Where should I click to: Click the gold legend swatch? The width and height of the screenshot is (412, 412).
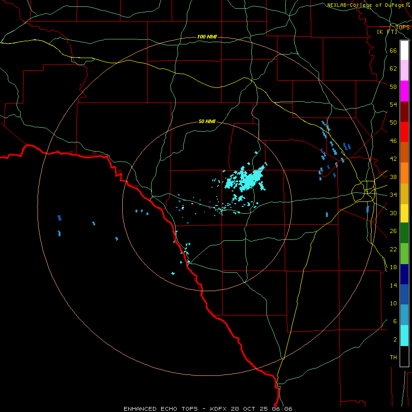point(404,194)
